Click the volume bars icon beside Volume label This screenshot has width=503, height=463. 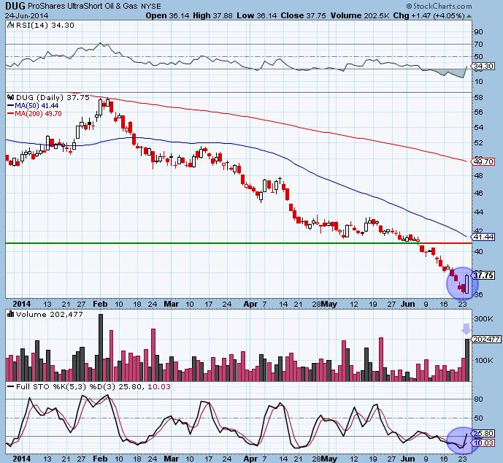(11, 314)
